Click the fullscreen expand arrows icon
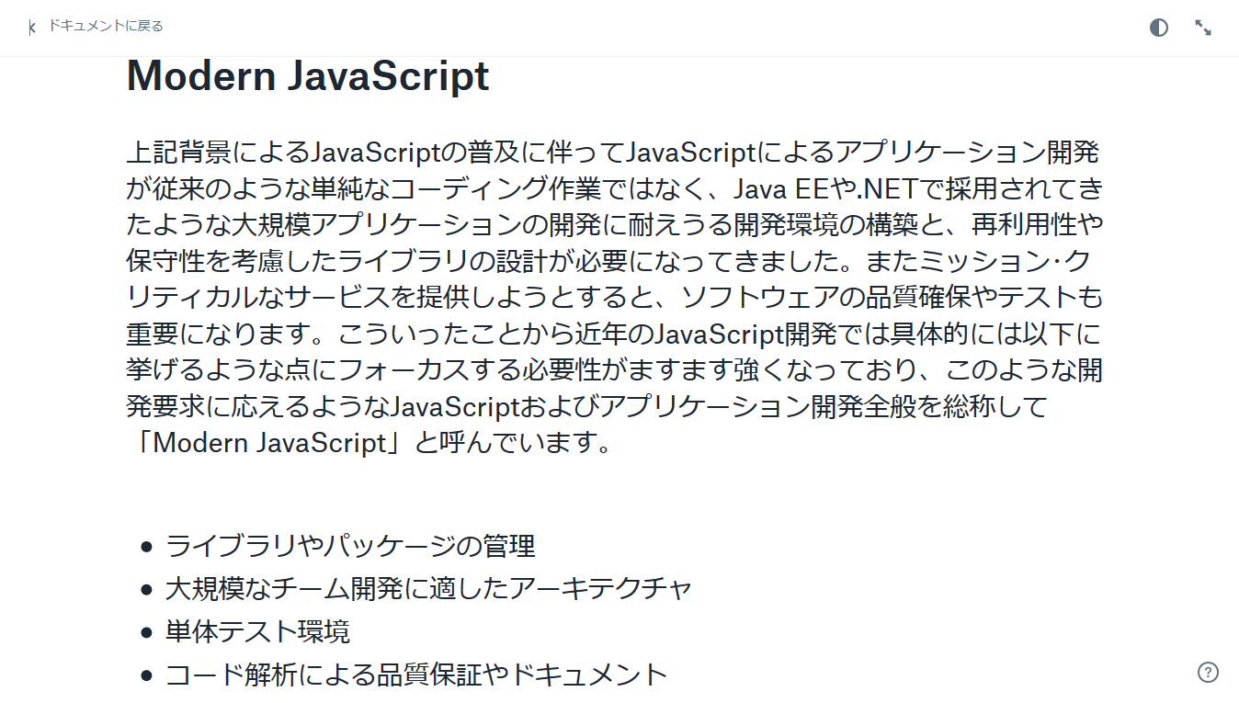Screen dimensions: 1239x703 [x=1203, y=28]
